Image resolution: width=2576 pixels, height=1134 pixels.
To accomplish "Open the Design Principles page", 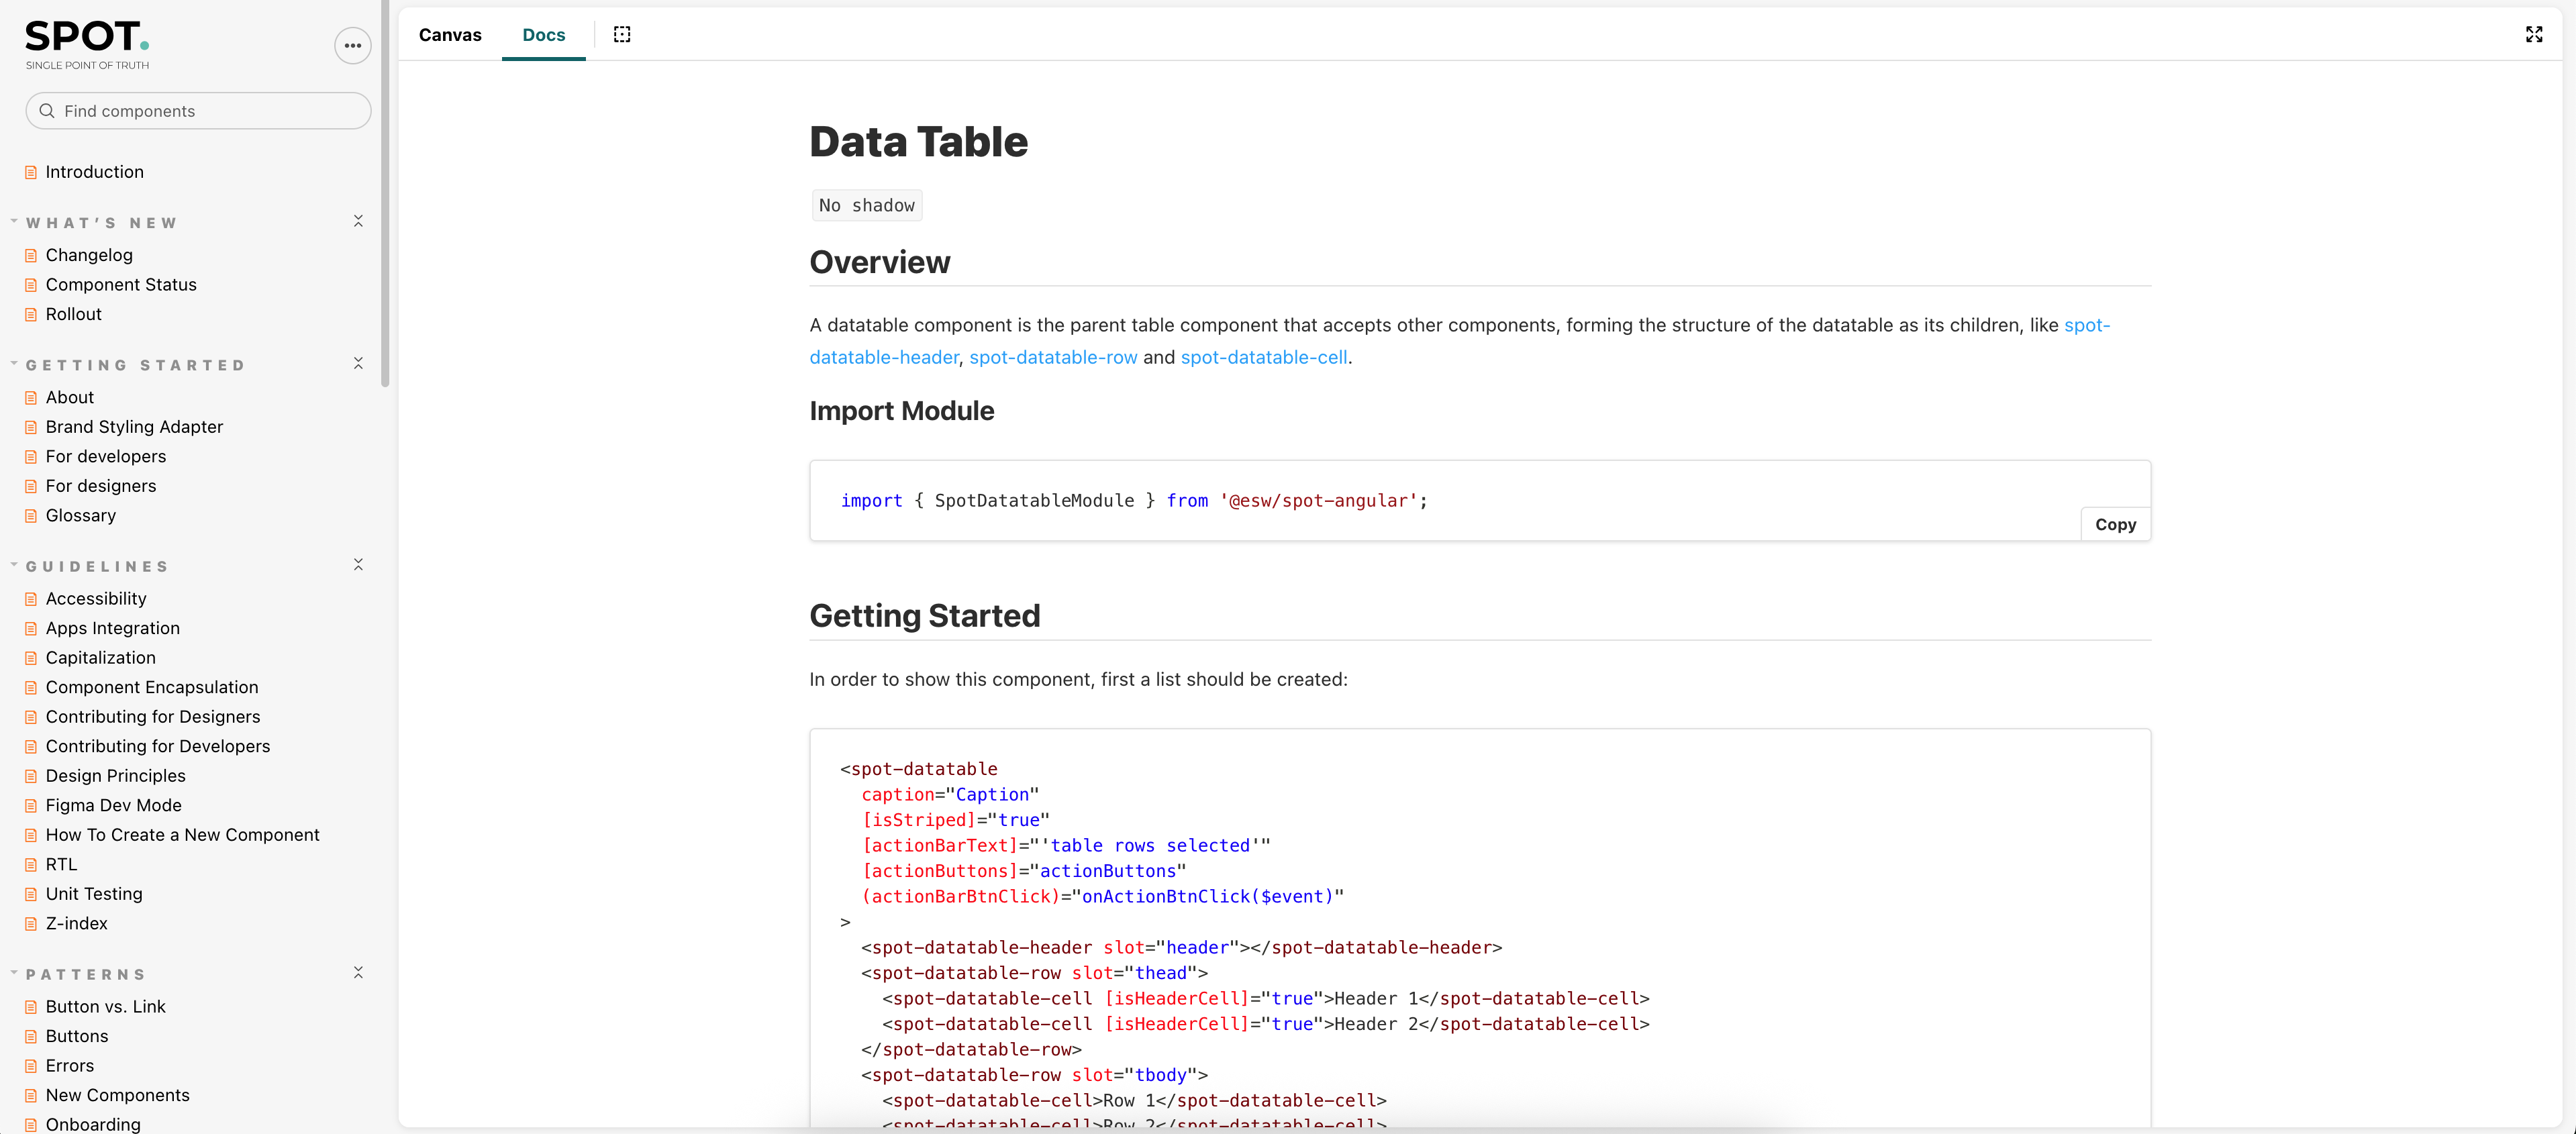I will (116, 776).
